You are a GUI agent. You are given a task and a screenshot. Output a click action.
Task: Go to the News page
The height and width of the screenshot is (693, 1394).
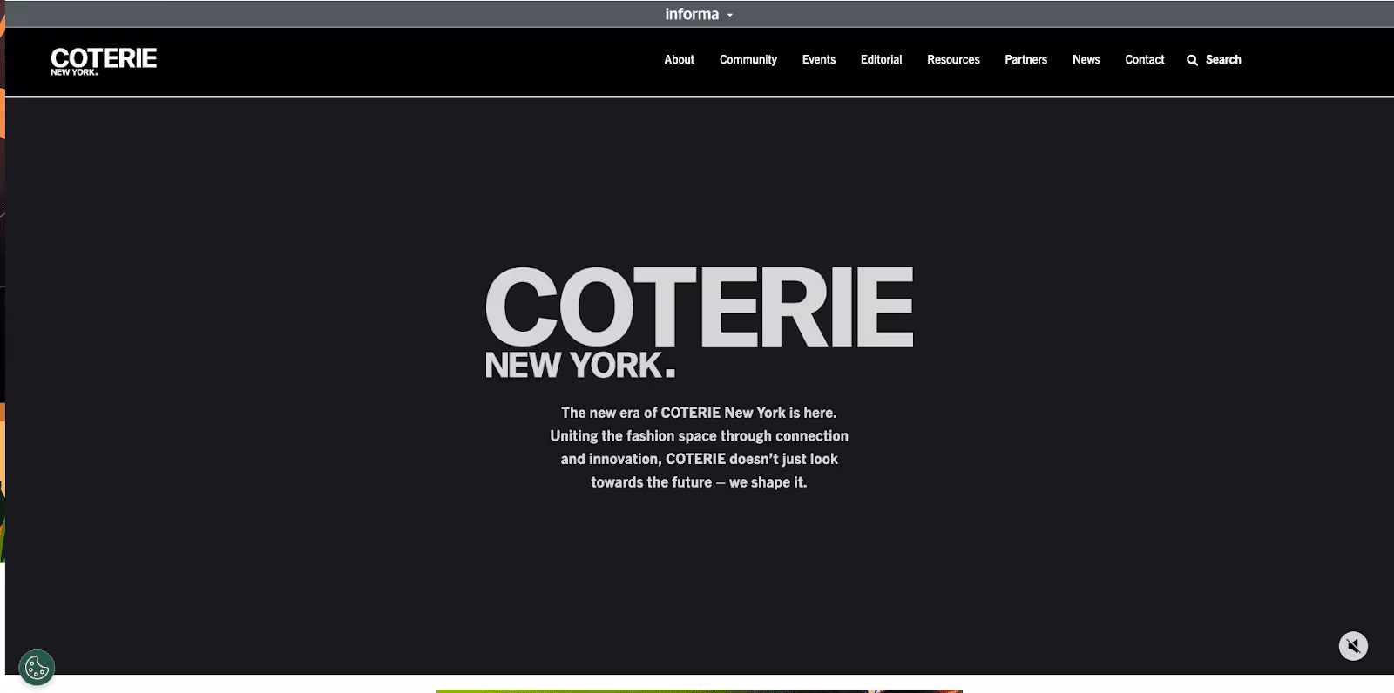click(1086, 60)
